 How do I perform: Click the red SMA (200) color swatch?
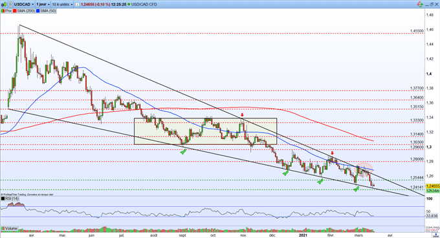(x=15, y=11)
